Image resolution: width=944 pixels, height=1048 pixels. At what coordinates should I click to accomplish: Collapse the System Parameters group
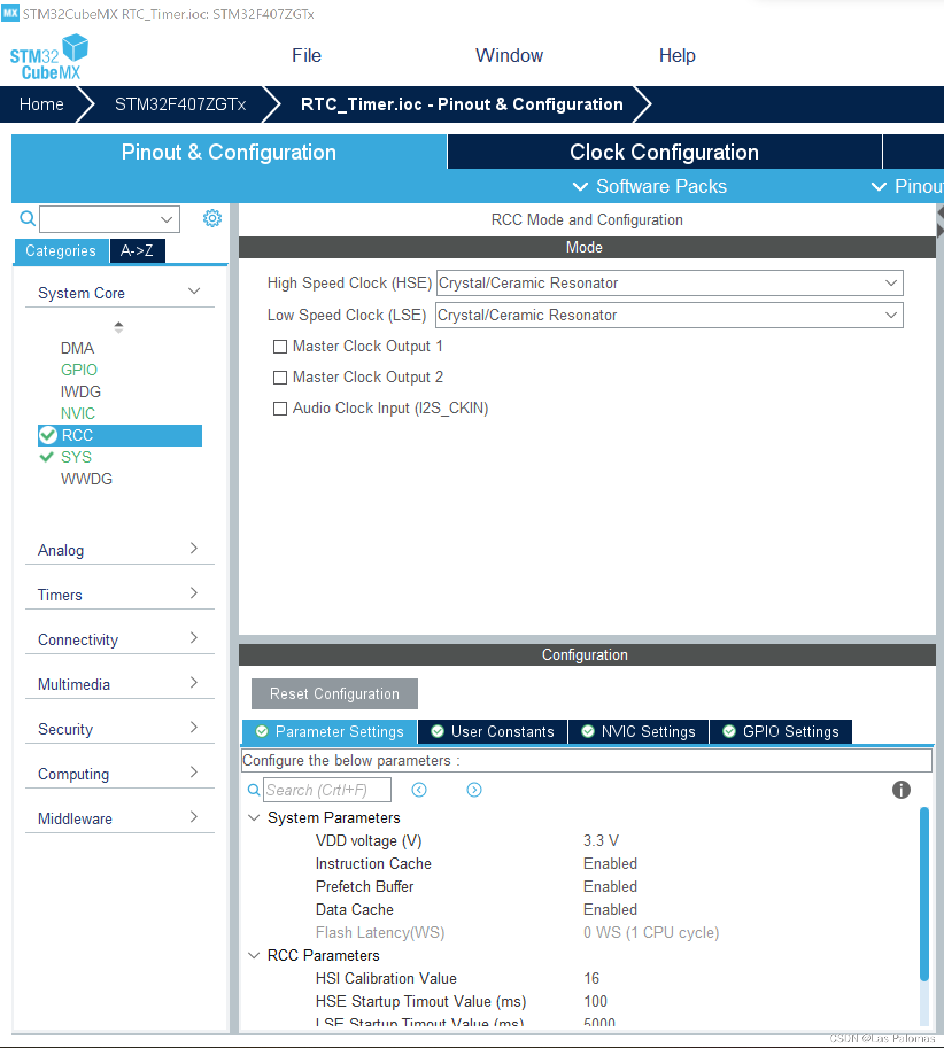254,818
